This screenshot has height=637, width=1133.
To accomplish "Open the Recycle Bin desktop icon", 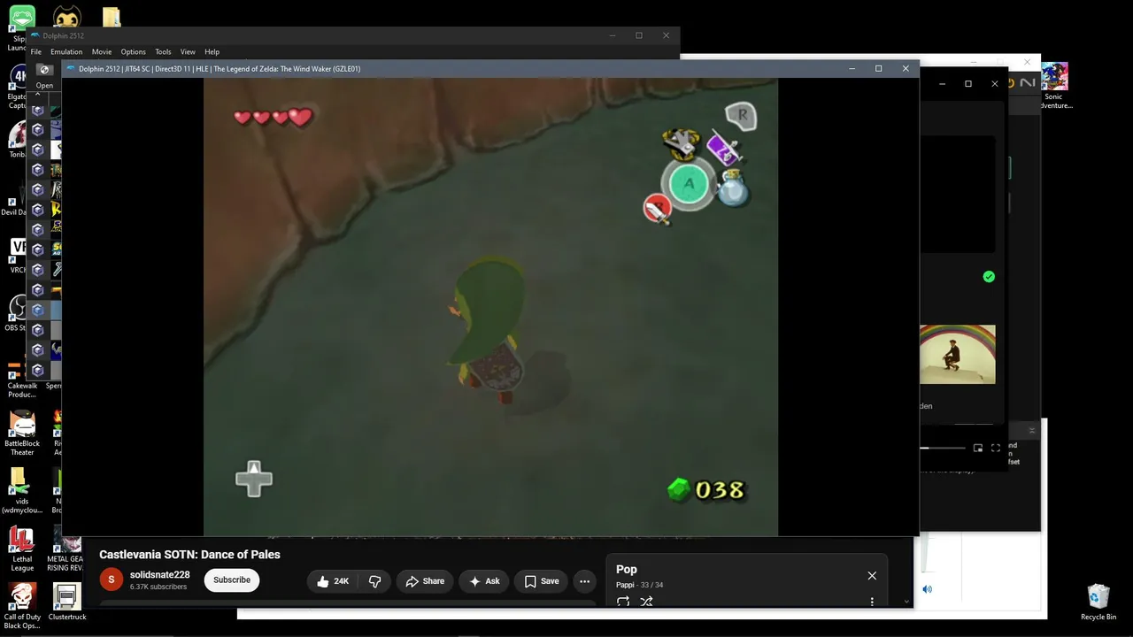I will 1098,602.
